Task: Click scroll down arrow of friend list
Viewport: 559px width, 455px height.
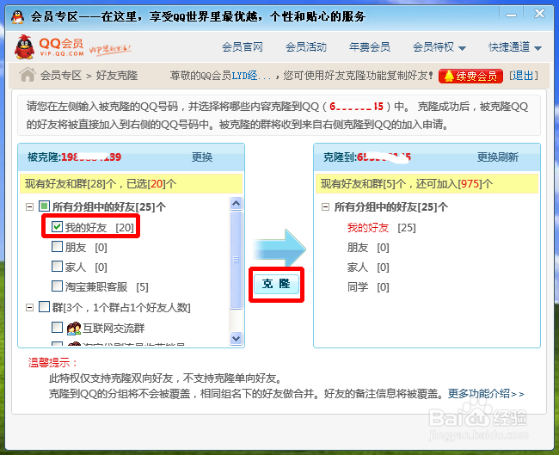Action: point(236,338)
